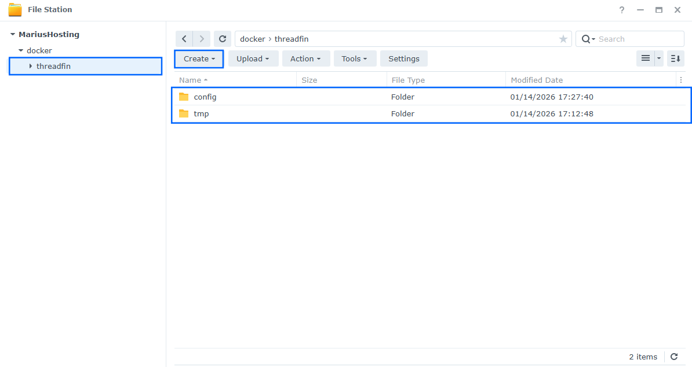Click docker in the breadcrumb path
This screenshot has height=367, width=692.
(x=252, y=39)
